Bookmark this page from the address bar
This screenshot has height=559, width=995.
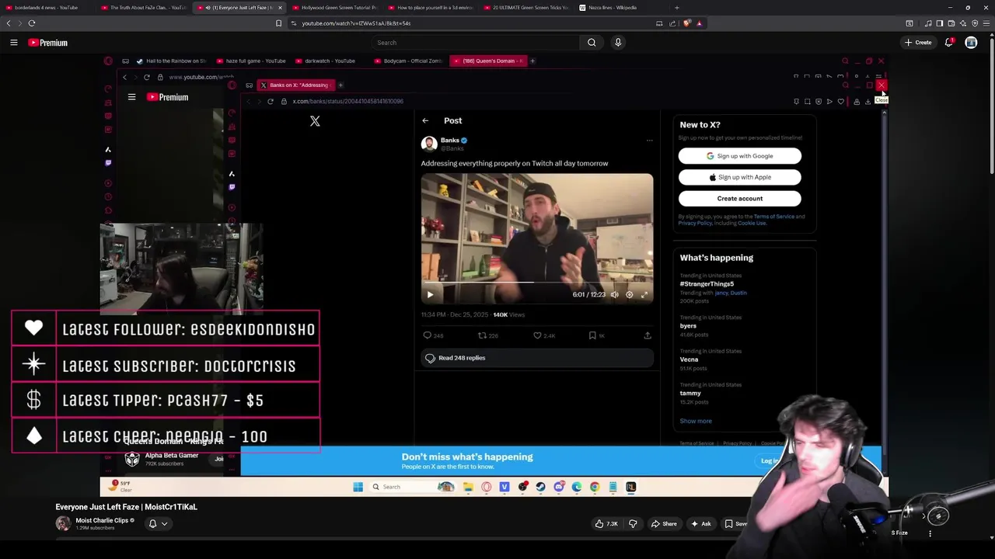pyautogui.click(x=278, y=23)
